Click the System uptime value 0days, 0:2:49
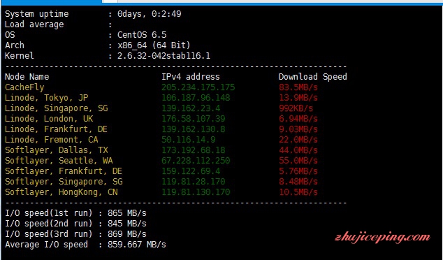443x260 pixels. (x=149, y=14)
